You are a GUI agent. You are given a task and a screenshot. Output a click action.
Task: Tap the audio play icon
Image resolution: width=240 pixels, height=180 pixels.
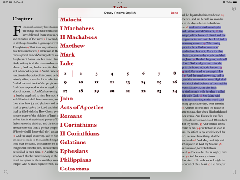(x=234, y=9)
